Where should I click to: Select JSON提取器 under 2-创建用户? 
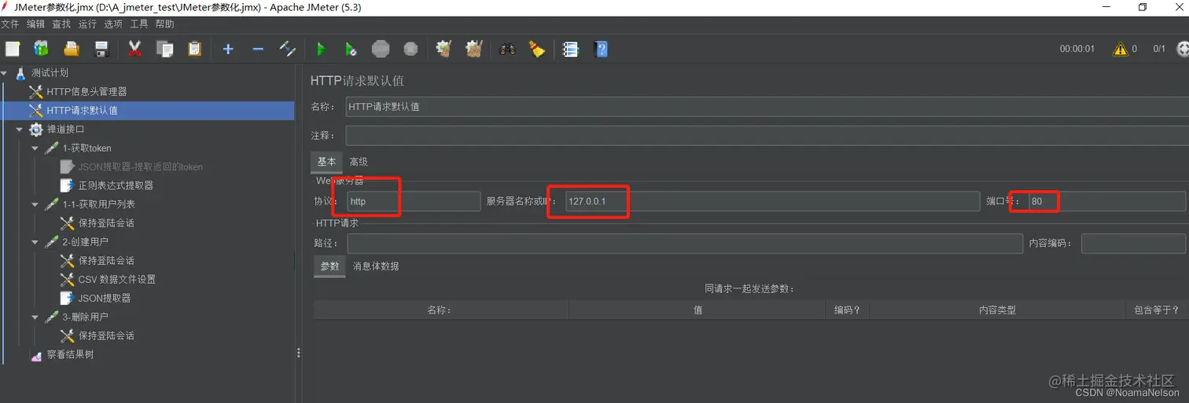click(105, 299)
